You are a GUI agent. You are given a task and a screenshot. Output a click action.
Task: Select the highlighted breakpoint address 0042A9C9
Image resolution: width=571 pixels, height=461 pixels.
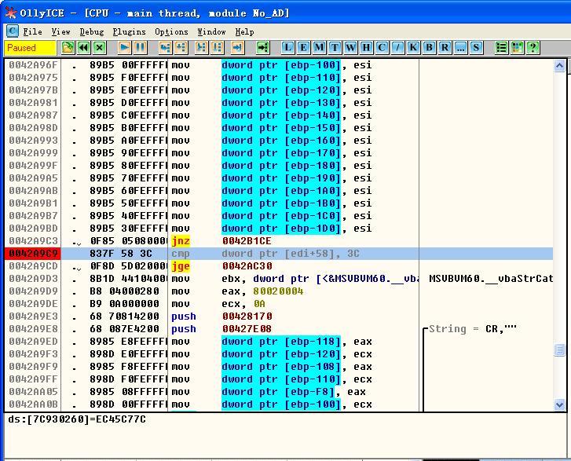pos(33,254)
